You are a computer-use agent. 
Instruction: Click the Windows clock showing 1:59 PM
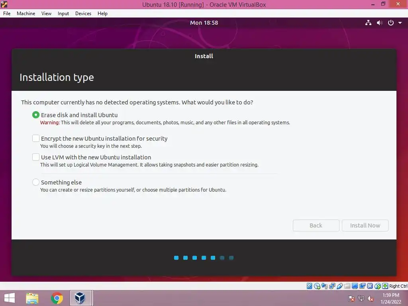click(391, 295)
